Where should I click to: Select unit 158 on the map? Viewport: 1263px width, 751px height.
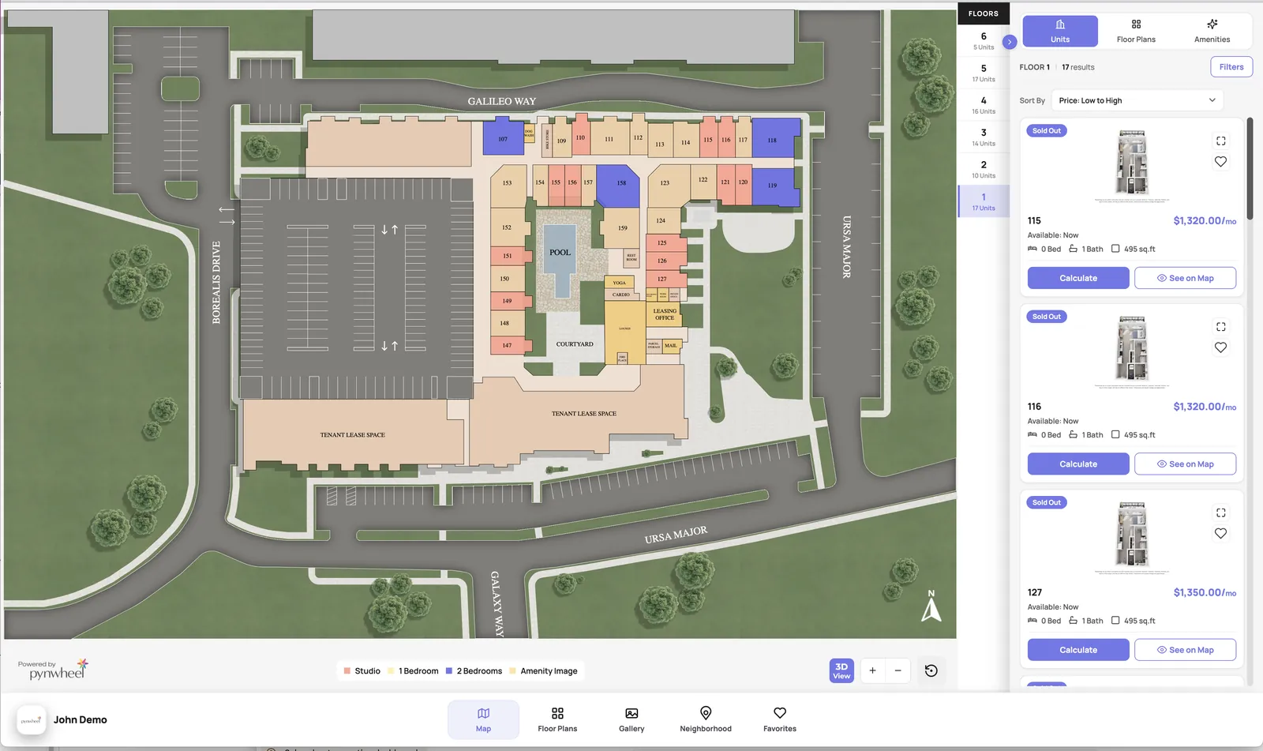pos(618,185)
